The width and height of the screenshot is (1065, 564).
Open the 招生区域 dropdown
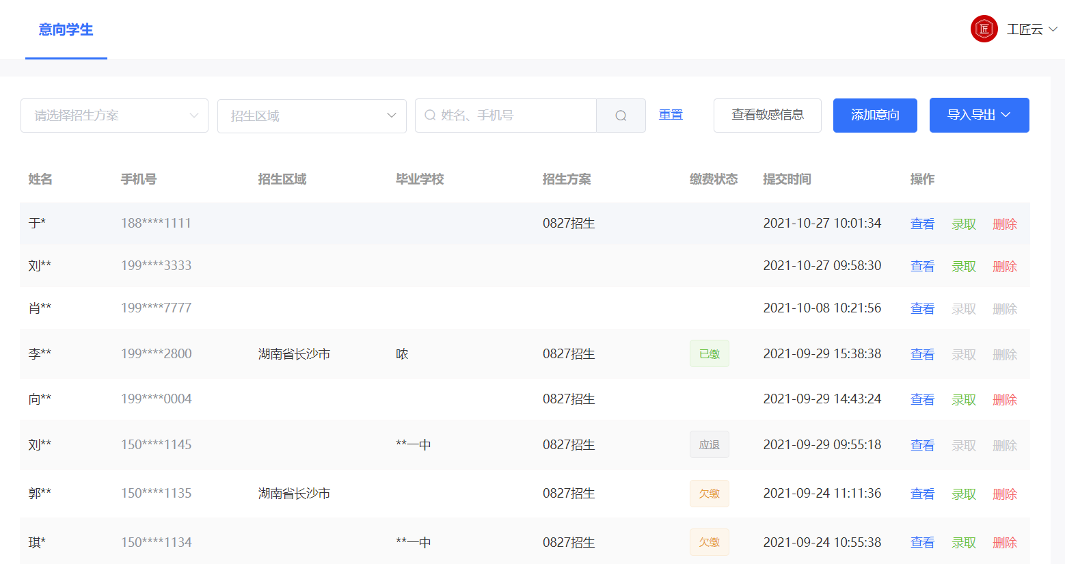(312, 116)
